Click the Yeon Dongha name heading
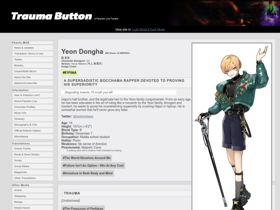 coord(82,52)
